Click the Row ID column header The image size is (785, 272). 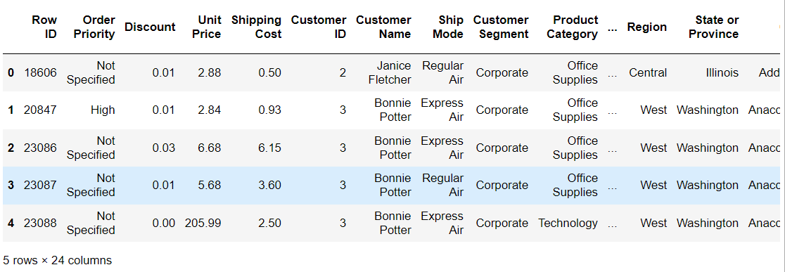point(44,27)
